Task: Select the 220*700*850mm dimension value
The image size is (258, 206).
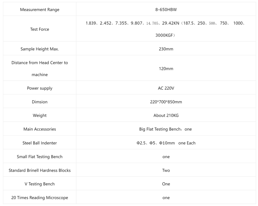Action: point(166,102)
